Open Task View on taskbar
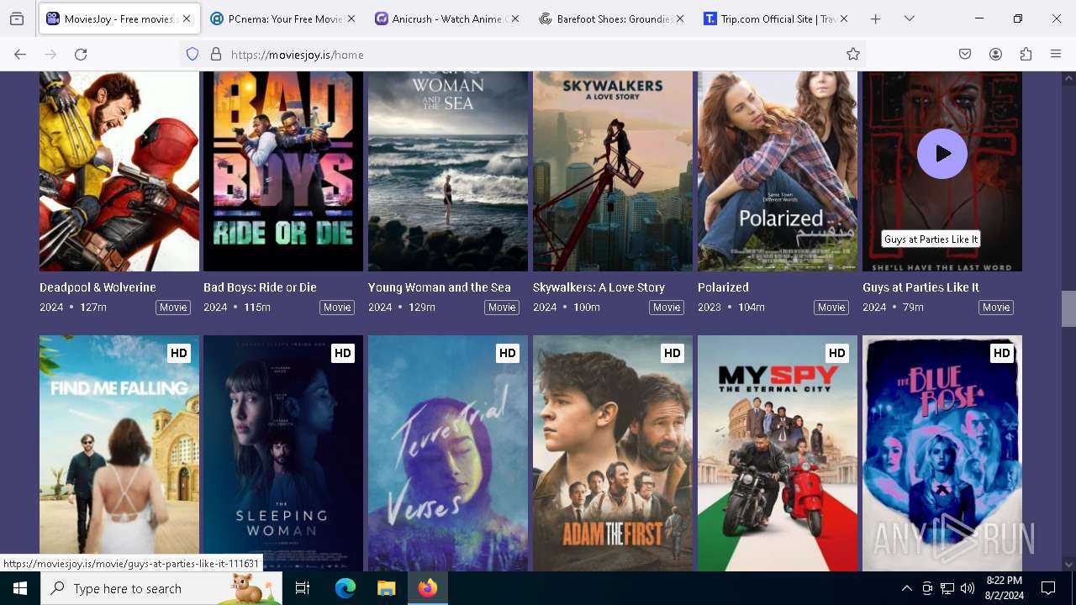1076x605 pixels. 303,588
